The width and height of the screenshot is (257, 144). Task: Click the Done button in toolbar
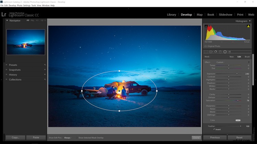tap(196, 138)
